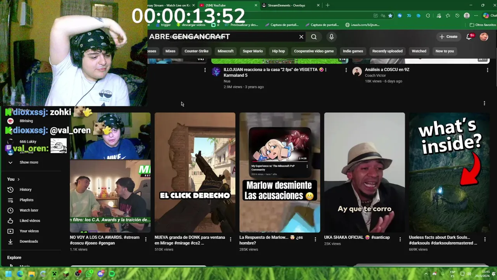Open File Explorer from the taskbar

coord(31,274)
